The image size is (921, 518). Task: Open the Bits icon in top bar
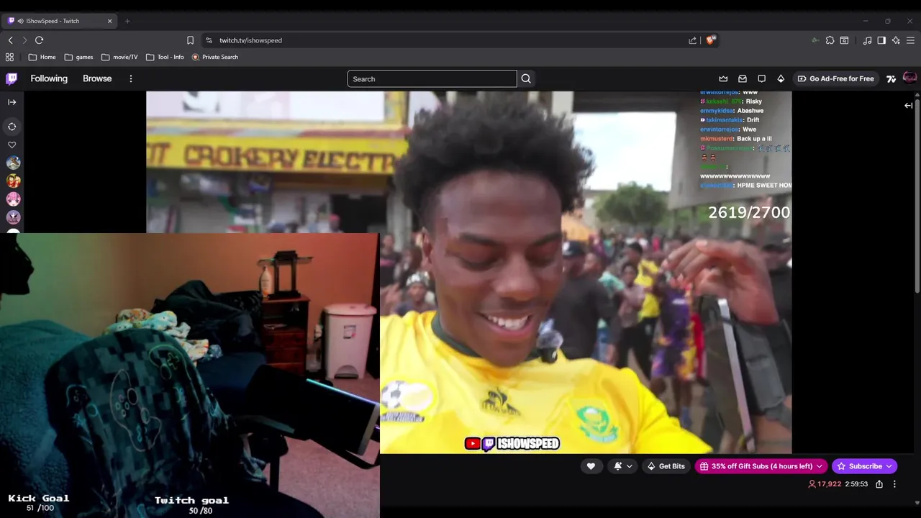click(x=781, y=79)
